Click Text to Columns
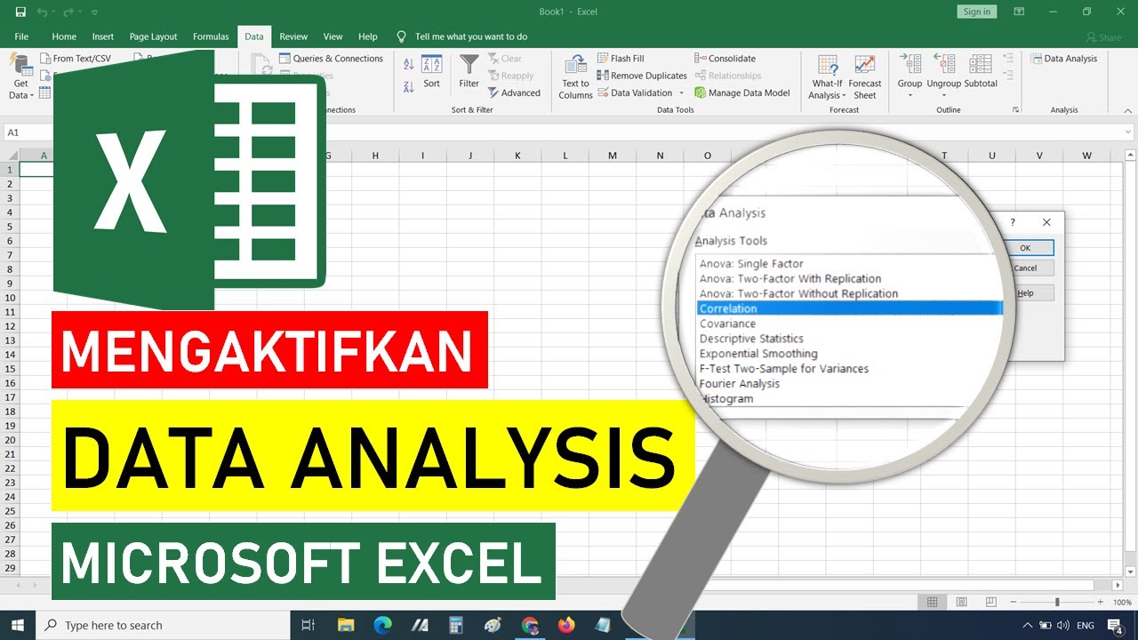Screen dimensions: 1138x640 point(575,76)
